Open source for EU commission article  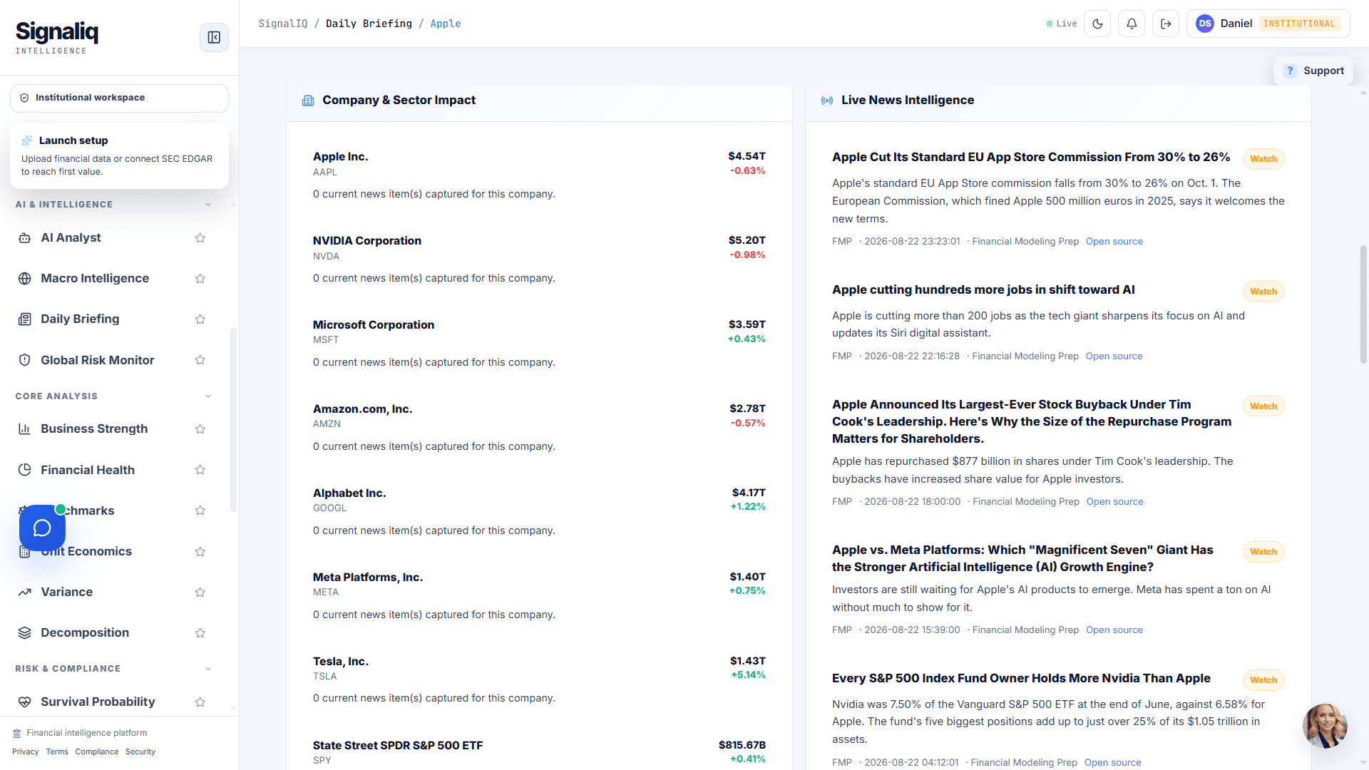point(1114,242)
